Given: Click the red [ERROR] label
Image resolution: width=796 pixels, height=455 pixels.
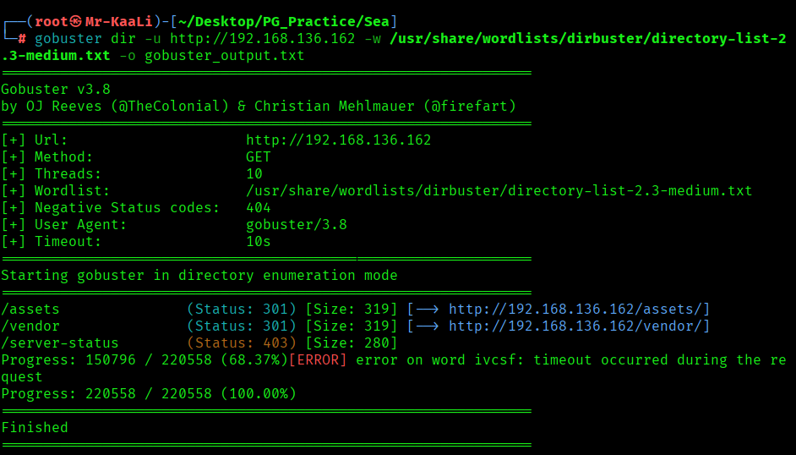Looking at the screenshot, I should click(x=318, y=360).
